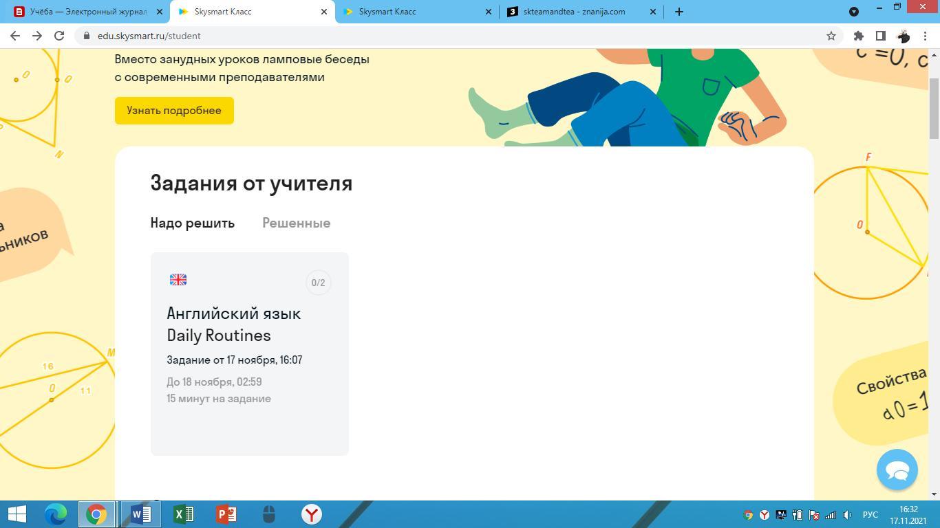Reload the Skysmart page
Screen dimensions: 940x528
59,36
